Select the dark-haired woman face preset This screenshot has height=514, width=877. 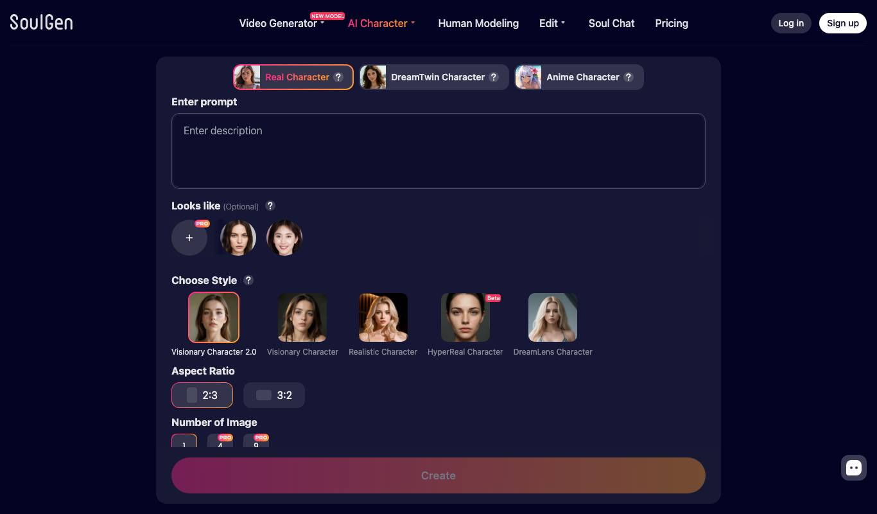pos(238,238)
